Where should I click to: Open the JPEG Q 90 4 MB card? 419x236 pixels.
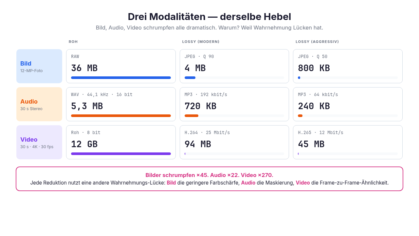tap(234, 66)
